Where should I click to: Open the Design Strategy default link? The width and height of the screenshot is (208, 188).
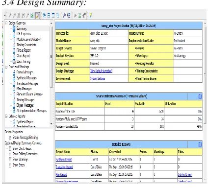[x=101, y=71]
